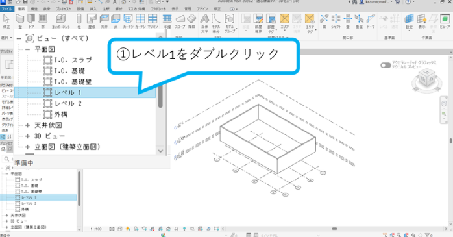Screen dimensions: 453x237
Task: Select the マリオン mullion tool
Action: point(153,21)
